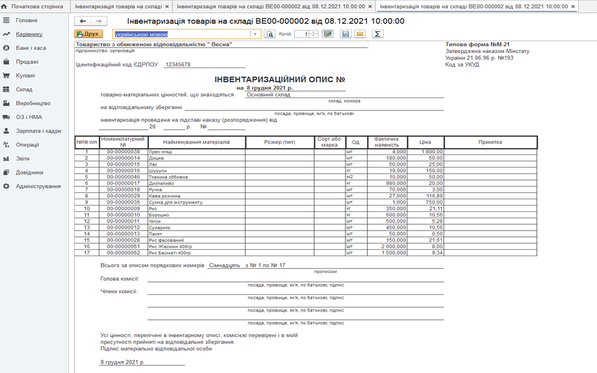Click the send by email envelope icon
The height and width of the screenshot is (373, 597).
click(360, 34)
